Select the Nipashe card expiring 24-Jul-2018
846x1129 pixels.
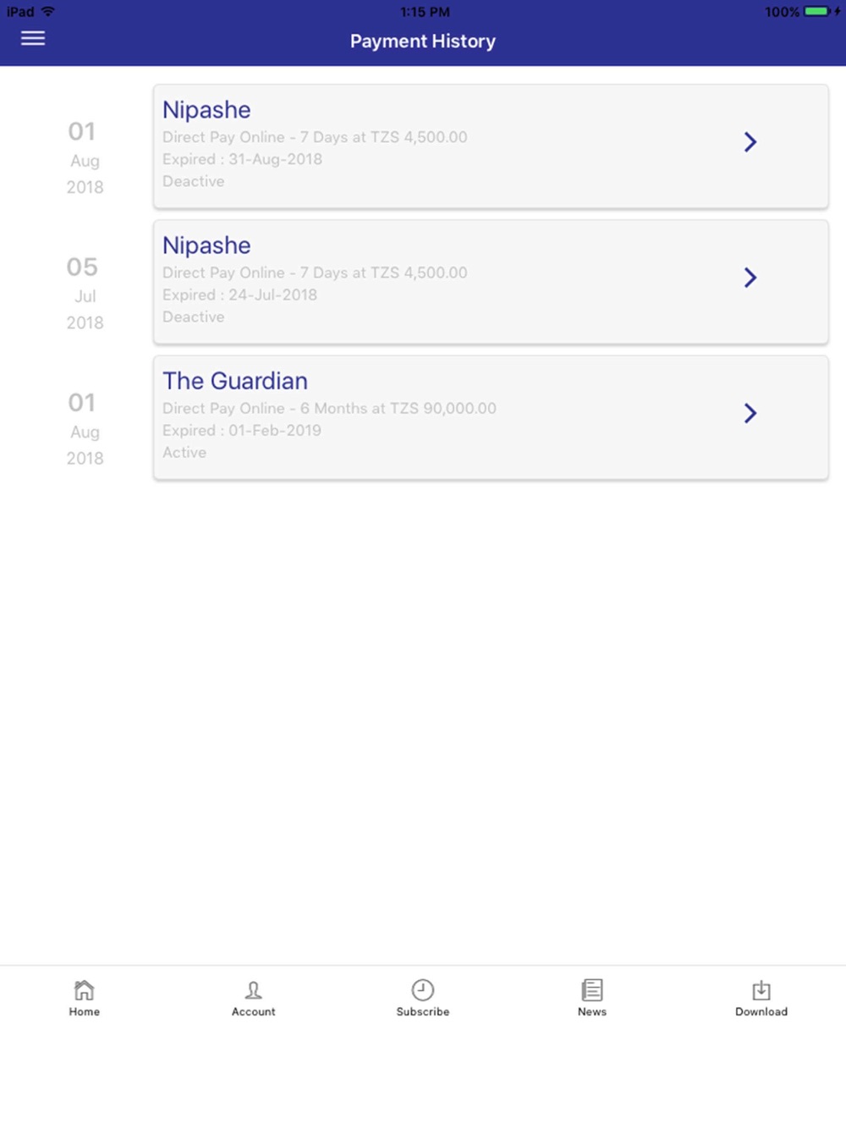[491, 282]
